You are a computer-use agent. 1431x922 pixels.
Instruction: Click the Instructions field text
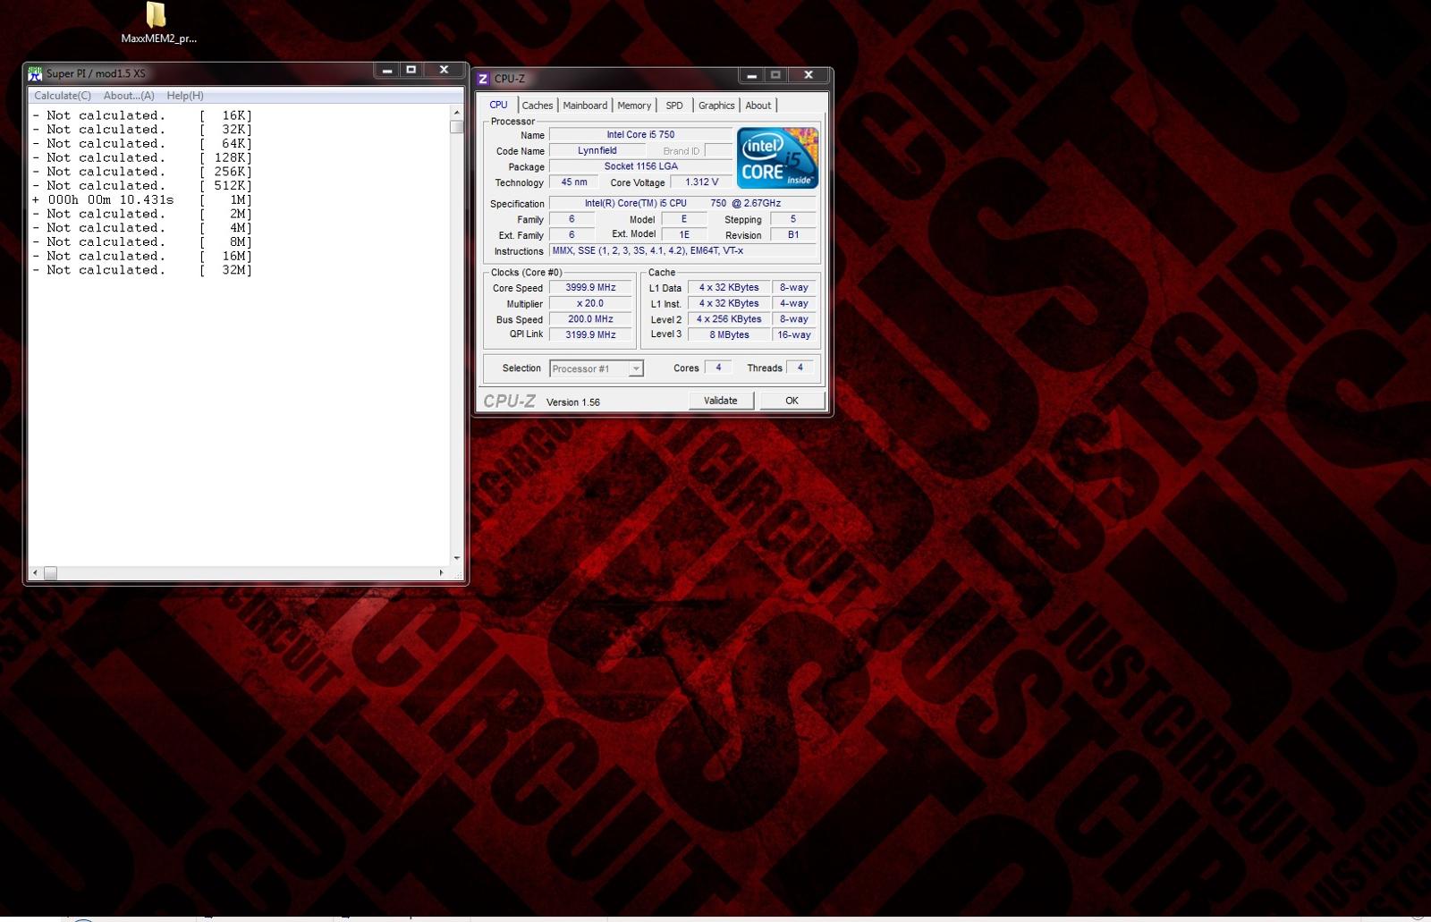682,251
